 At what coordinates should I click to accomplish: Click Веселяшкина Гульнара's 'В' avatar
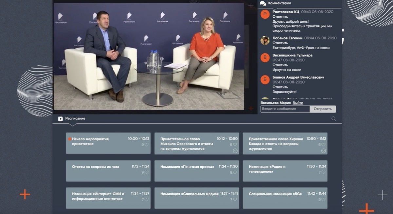[x=265, y=58]
